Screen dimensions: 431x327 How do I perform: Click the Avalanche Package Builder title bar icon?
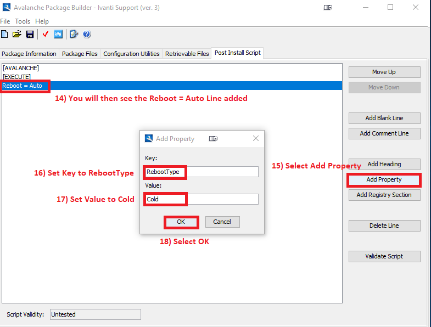pyautogui.click(x=7, y=7)
